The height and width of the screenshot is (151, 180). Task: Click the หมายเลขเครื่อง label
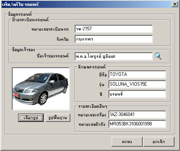pyautogui.click(x=92, y=115)
